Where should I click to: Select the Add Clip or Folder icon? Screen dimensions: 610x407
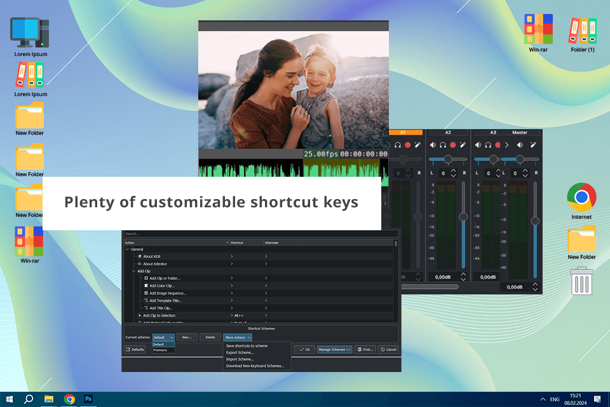(x=146, y=278)
